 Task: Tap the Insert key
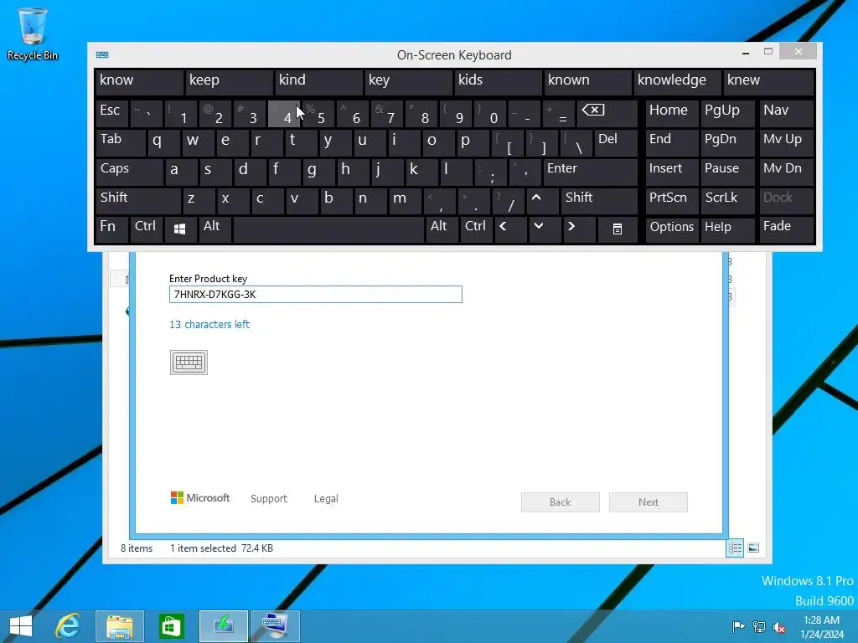[x=672, y=171]
